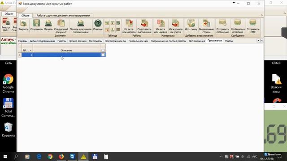Open the Проект док-ция tab
Screen dimensions: 287x161
pos(78,41)
